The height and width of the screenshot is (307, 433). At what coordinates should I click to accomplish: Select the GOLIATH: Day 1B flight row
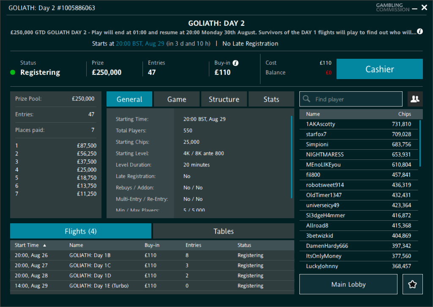[152, 255]
